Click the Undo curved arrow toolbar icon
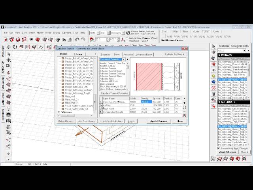The height and width of the screenshot is (190, 253). pos(77,40)
